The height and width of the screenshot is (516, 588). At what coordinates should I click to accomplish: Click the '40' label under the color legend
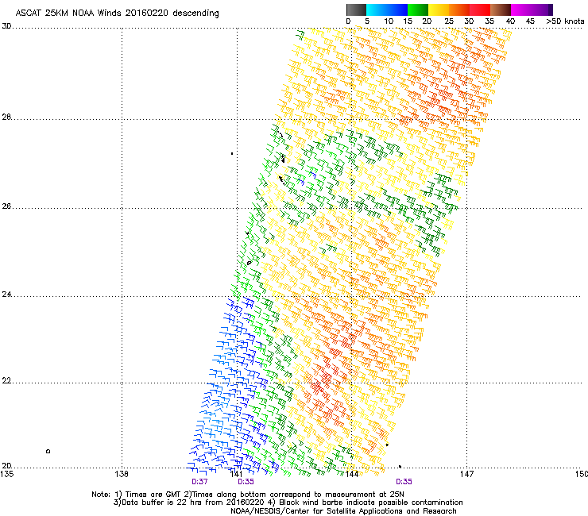tap(510, 21)
